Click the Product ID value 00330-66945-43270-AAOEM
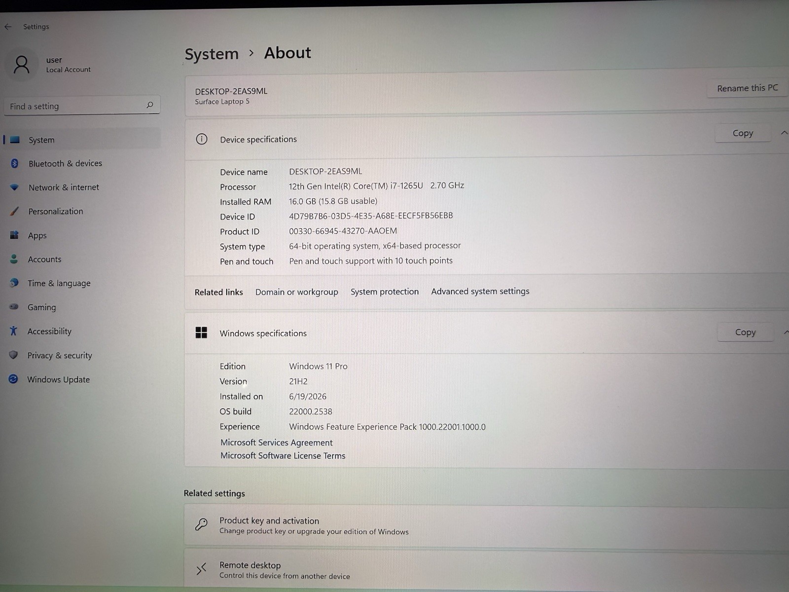789x592 pixels. coord(343,231)
